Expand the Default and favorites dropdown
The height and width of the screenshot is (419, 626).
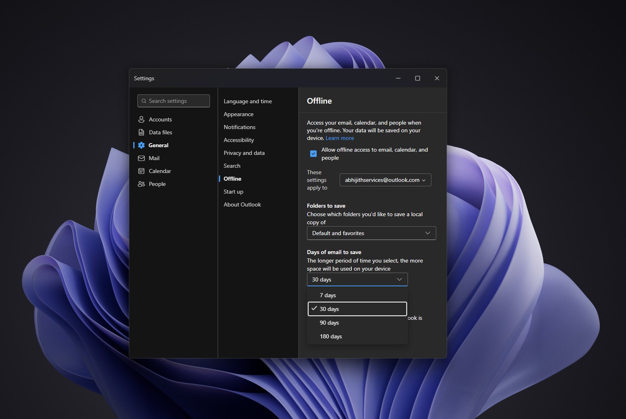coord(371,233)
